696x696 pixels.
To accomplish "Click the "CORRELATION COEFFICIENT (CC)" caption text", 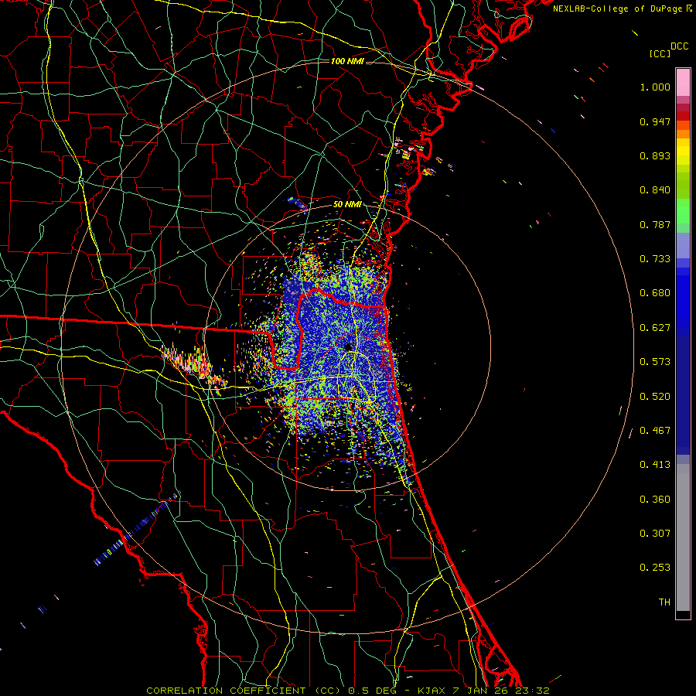I will click(244, 691).
